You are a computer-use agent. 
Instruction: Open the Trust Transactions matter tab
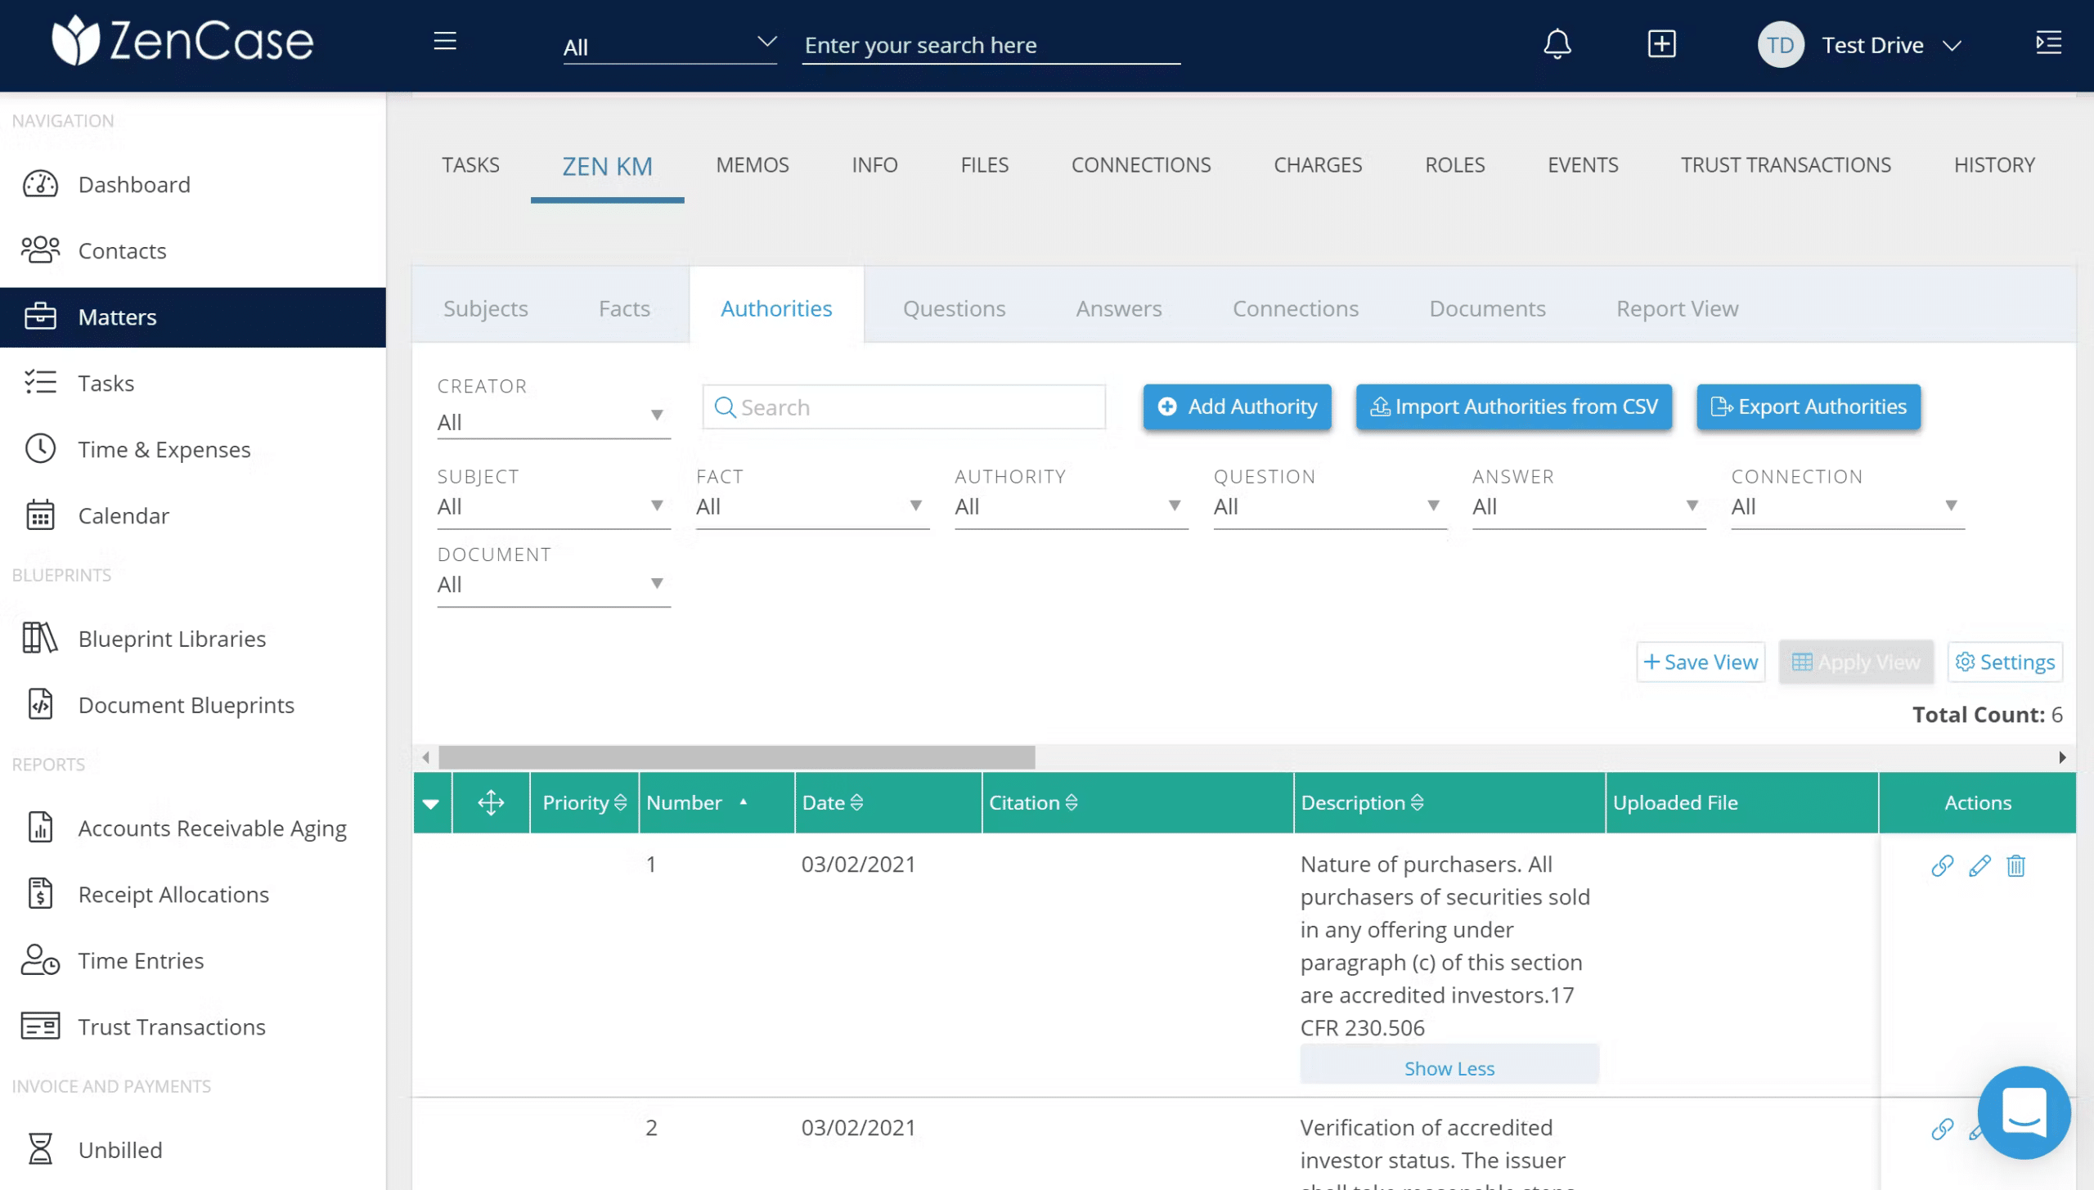pyautogui.click(x=1786, y=164)
